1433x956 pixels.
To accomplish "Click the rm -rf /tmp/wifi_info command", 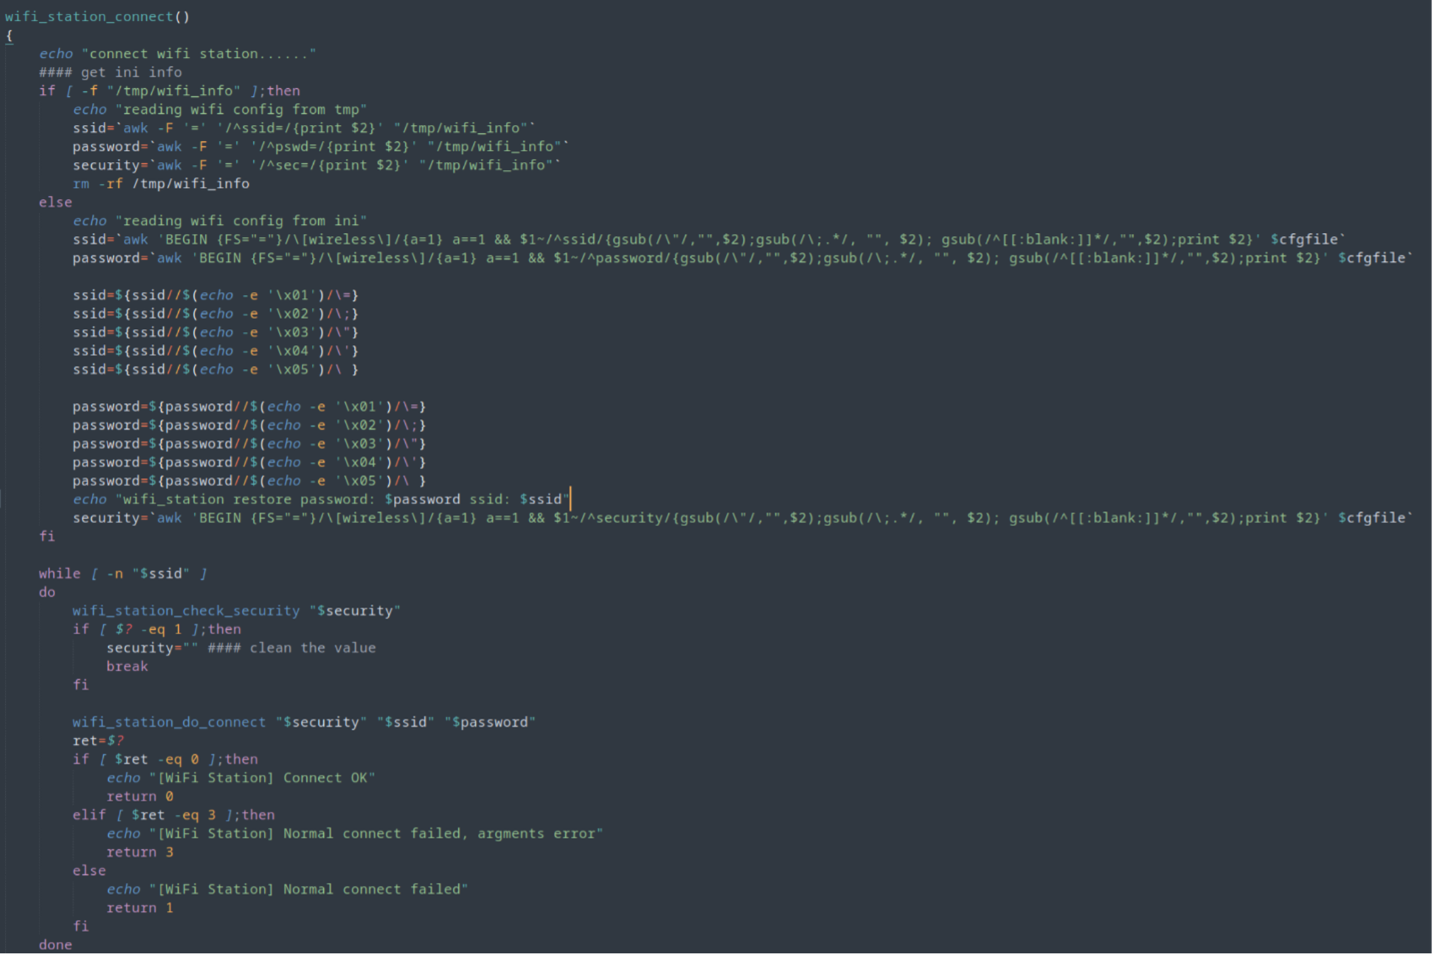I will pos(160,183).
